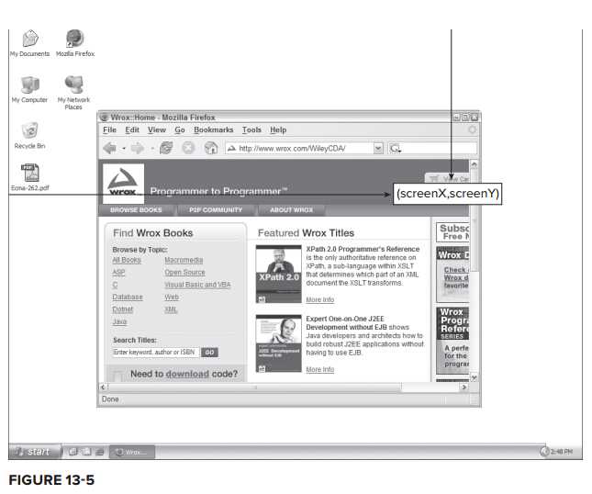Screen dimensions: 592x494
Task: Click the Browse Books navigation tab
Action: coord(136,210)
